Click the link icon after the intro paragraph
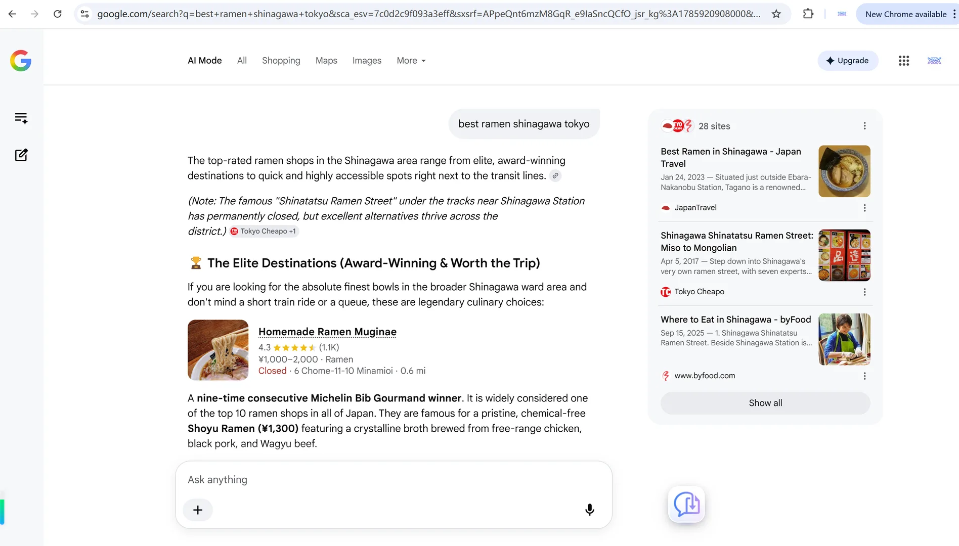The width and height of the screenshot is (959, 546). [x=555, y=176]
